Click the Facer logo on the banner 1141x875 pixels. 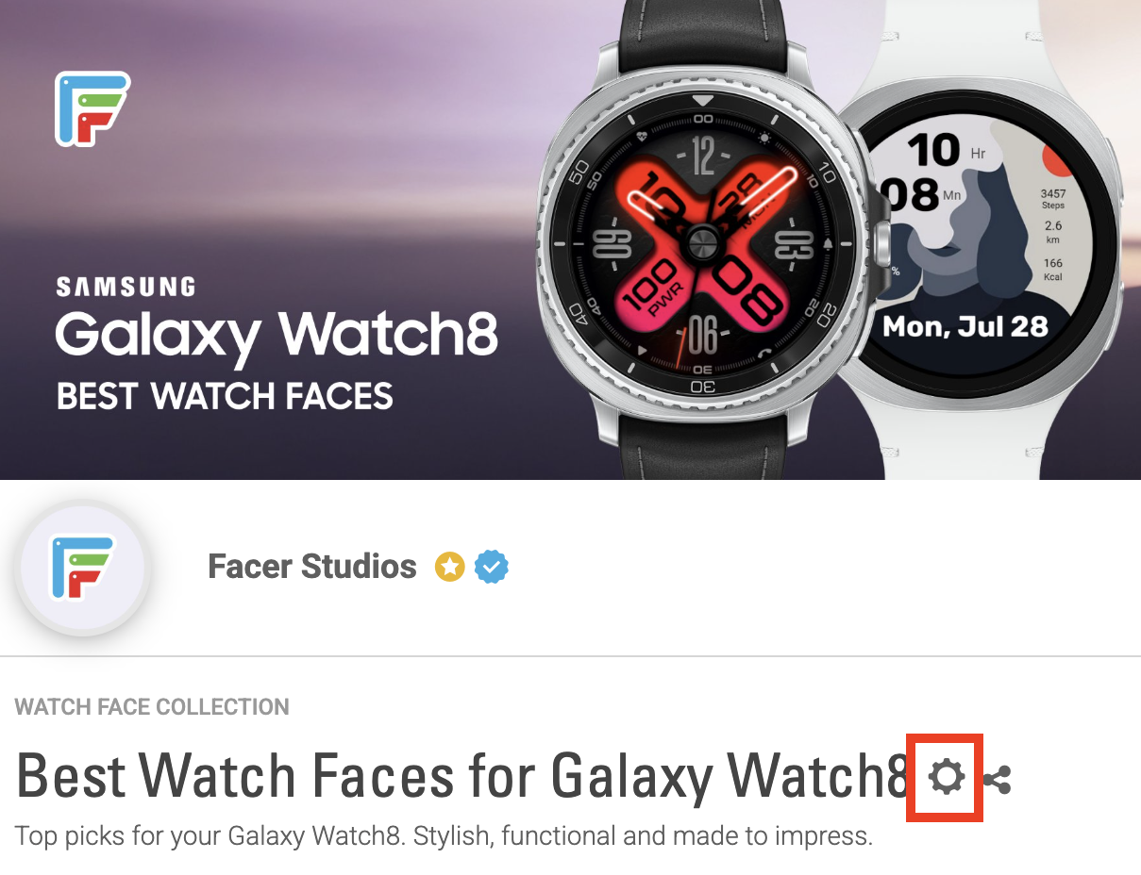[92, 108]
